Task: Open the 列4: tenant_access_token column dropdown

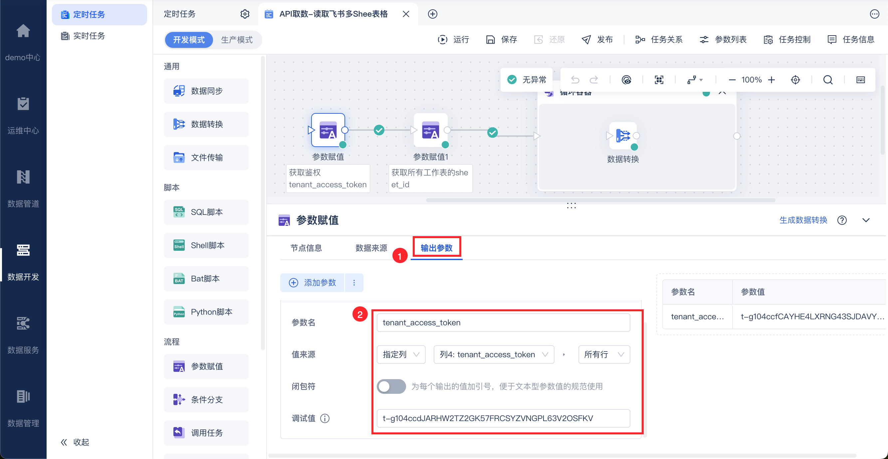Action: pos(493,354)
